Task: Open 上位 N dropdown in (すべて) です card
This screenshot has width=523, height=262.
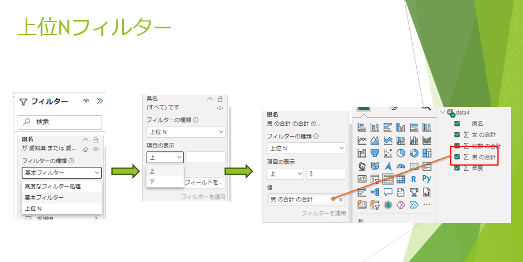Action: [x=186, y=132]
